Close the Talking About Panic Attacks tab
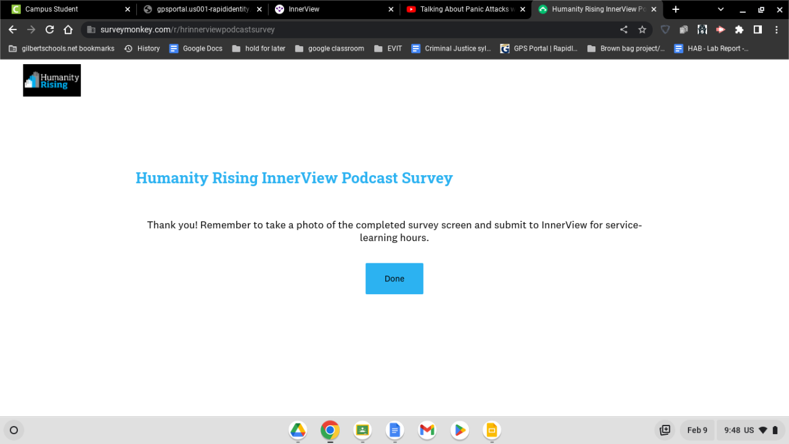789x444 pixels. pos(523,9)
